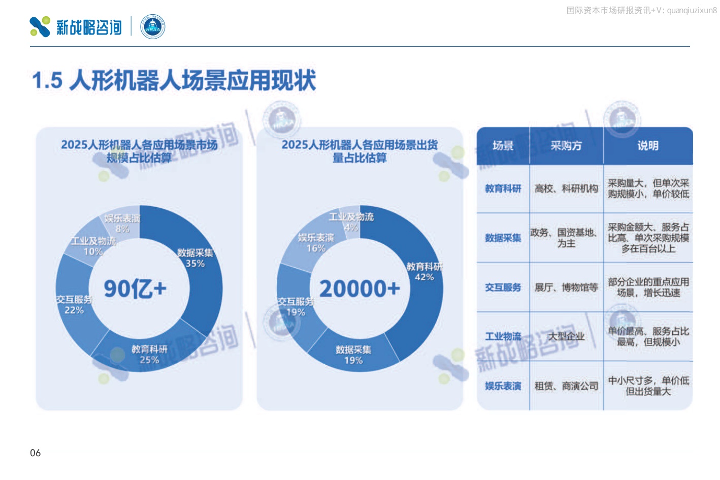Select the title 1.5 人形机器人场景应用现状

point(174,80)
